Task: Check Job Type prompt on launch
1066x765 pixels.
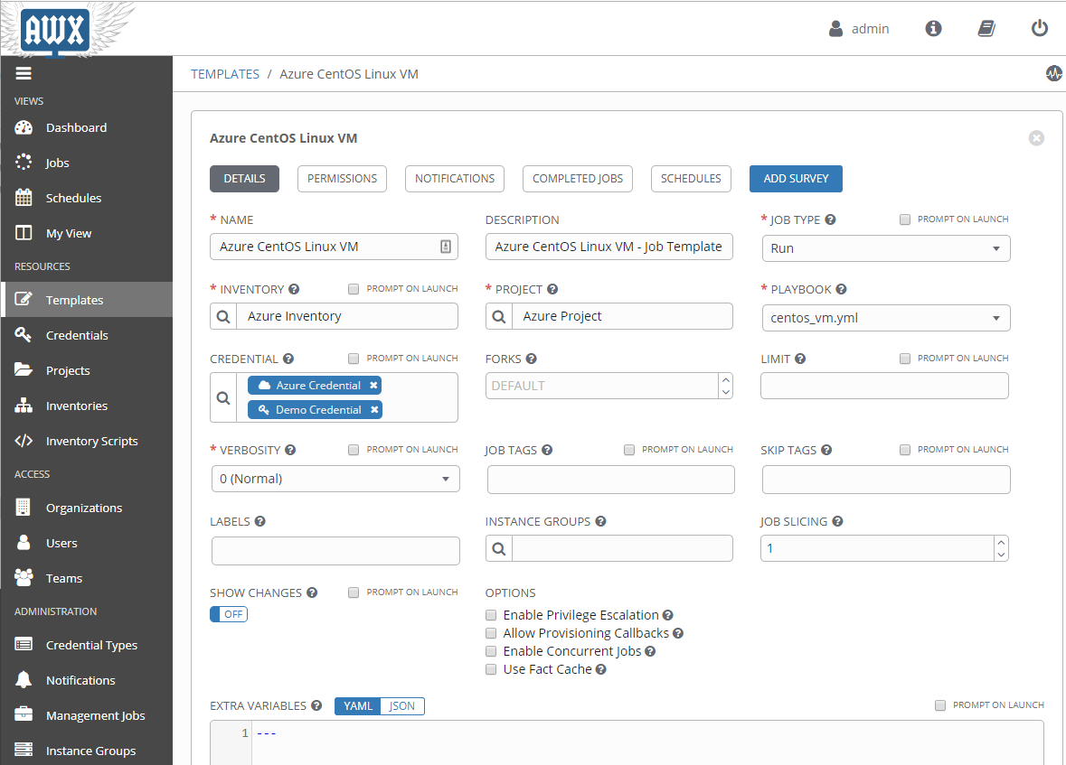Action: [x=905, y=219]
